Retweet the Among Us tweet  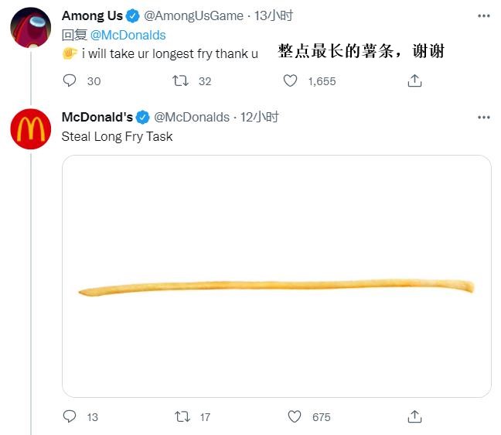point(179,80)
